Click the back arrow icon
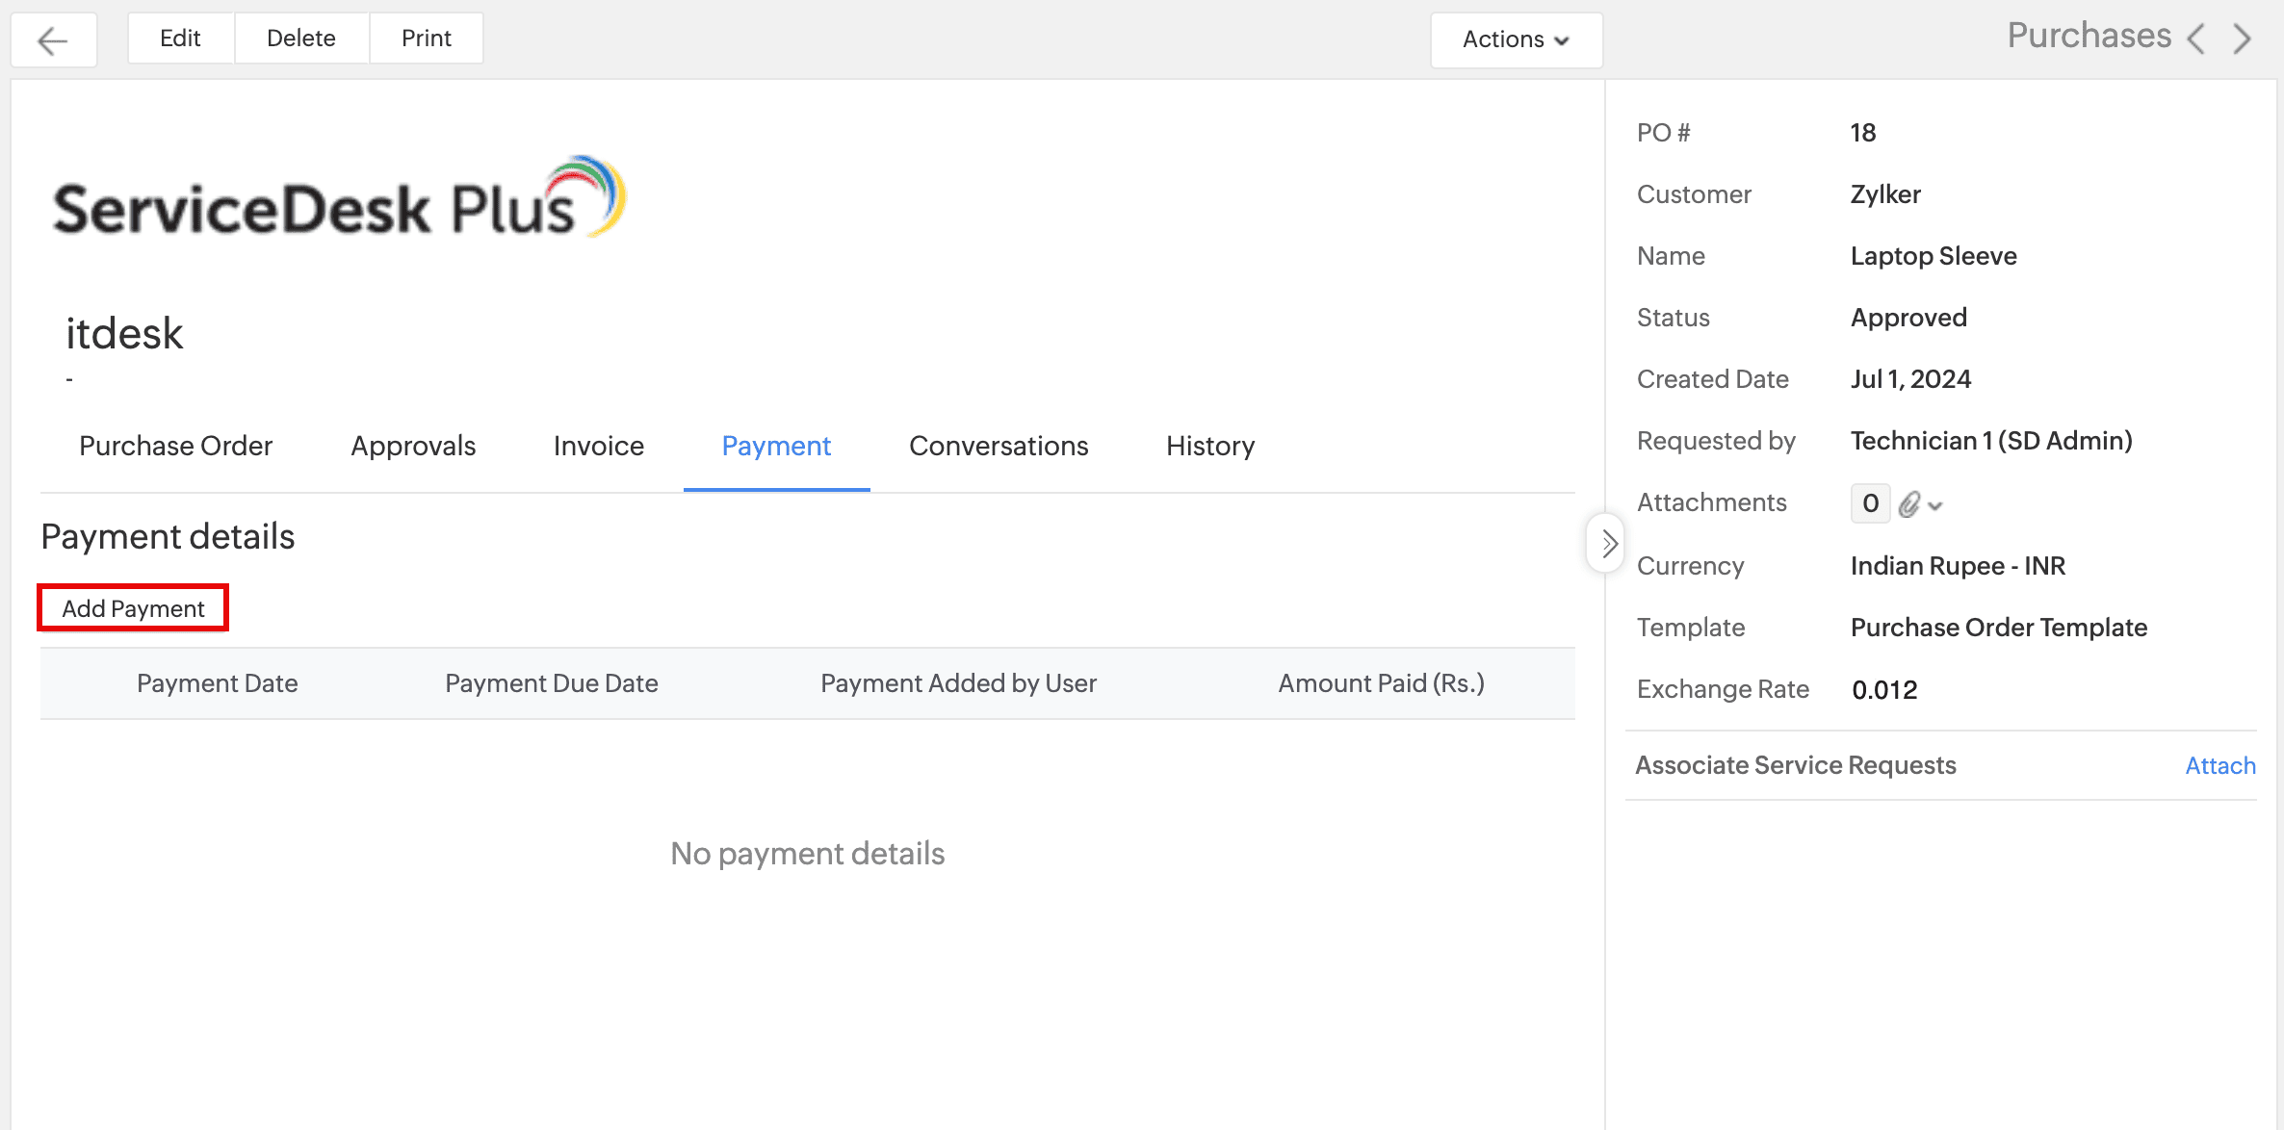Image resolution: width=2284 pixels, height=1130 pixels. pos(53,39)
